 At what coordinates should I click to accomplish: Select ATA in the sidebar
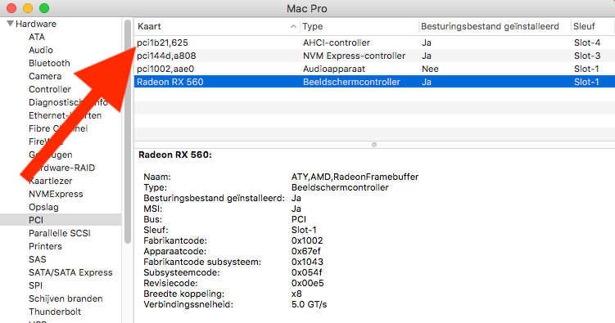pyautogui.click(x=37, y=37)
